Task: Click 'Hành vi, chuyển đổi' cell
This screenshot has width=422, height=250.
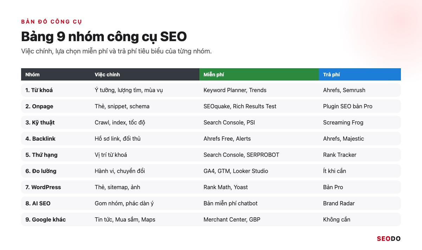Action: tap(120, 171)
